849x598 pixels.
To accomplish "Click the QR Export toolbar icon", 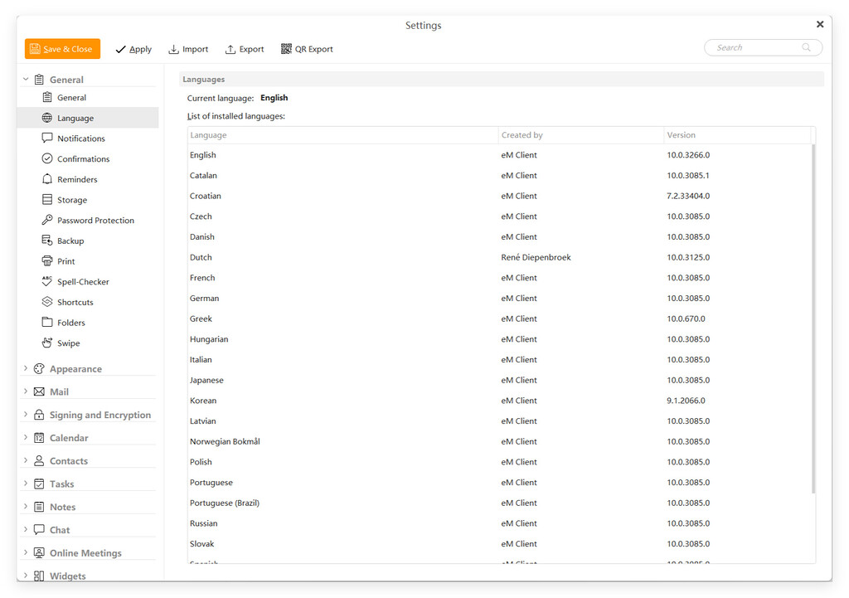I will click(286, 49).
